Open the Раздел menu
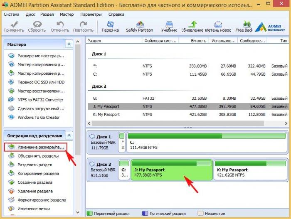The image size is (291, 219). (x=47, y=14)
